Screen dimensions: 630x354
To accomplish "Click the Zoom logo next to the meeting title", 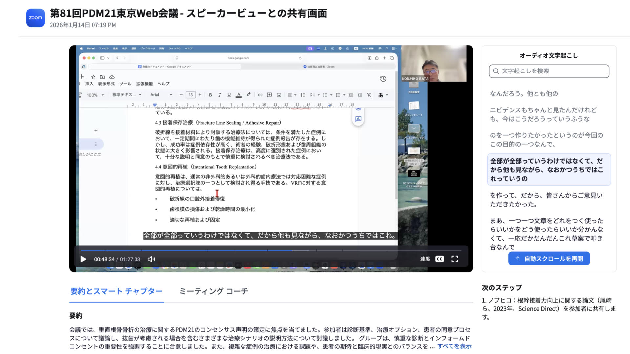I will tap(35, 18).
